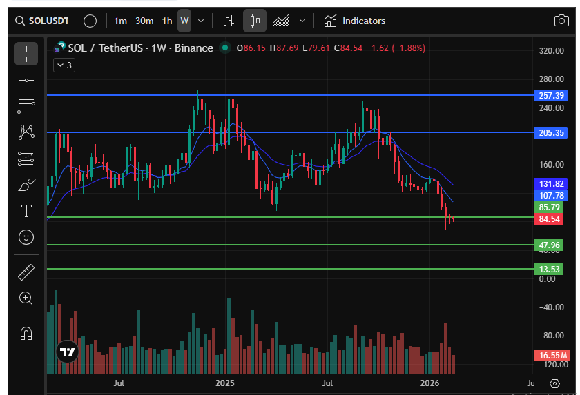Open chart settings gear on time axis

(554, 383)
